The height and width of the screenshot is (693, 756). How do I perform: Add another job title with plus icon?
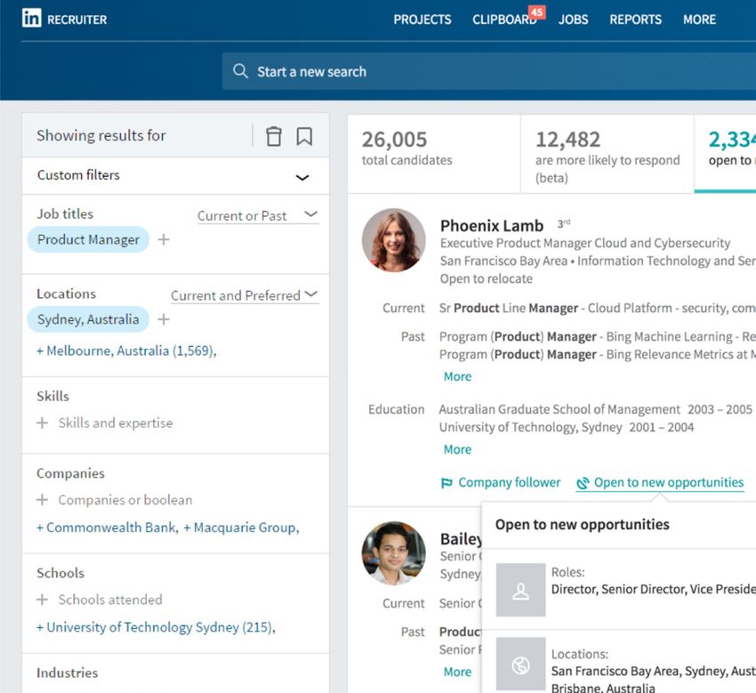[164, 239]
